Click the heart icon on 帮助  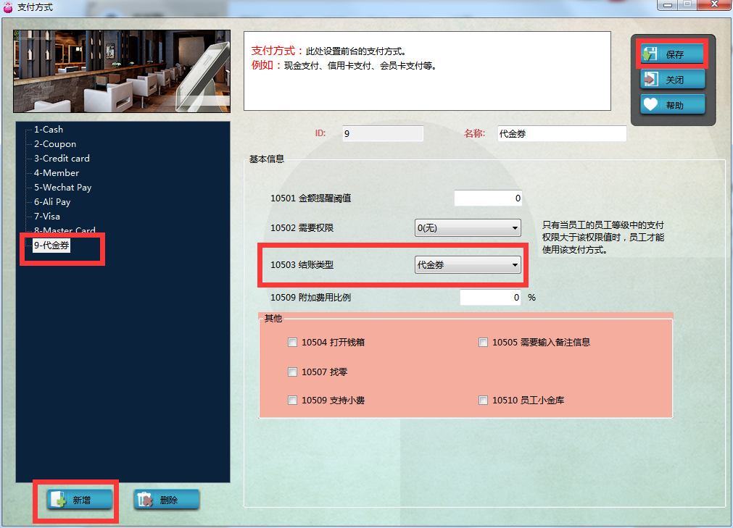click(650, 104)
